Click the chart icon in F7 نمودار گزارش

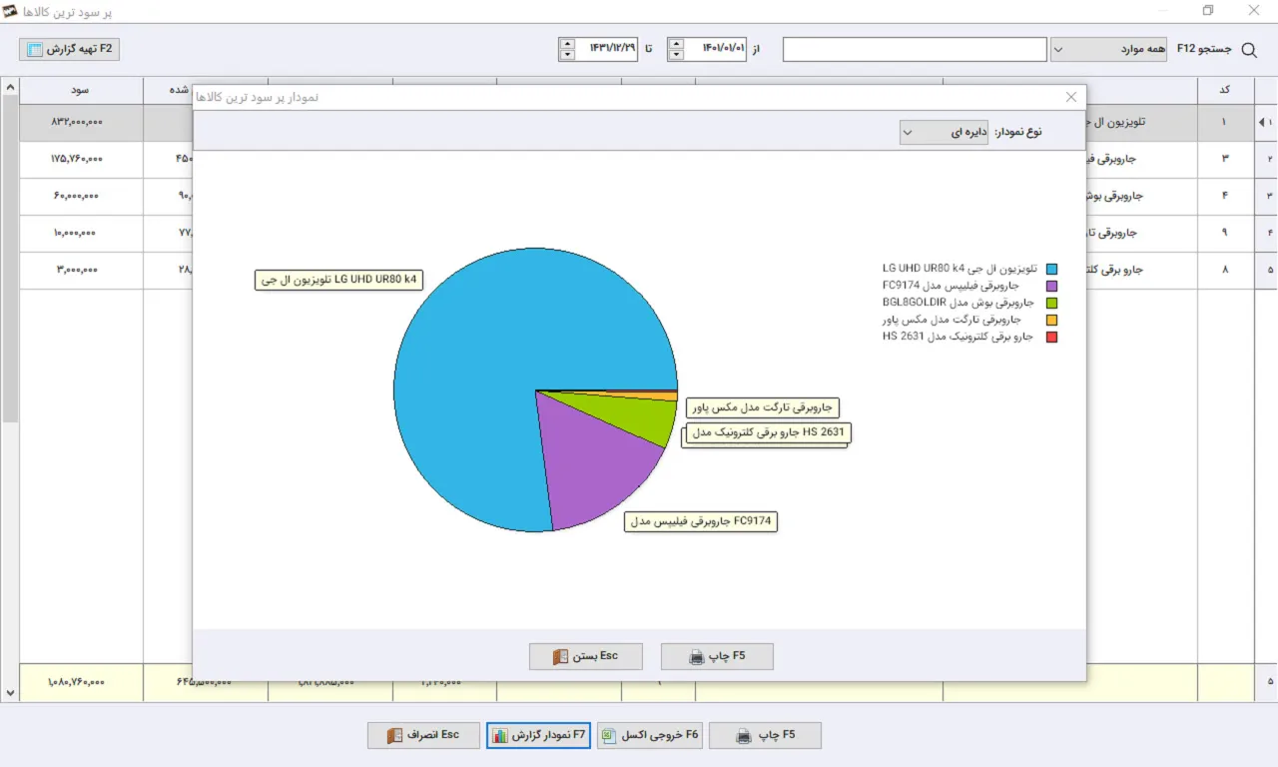499,735
